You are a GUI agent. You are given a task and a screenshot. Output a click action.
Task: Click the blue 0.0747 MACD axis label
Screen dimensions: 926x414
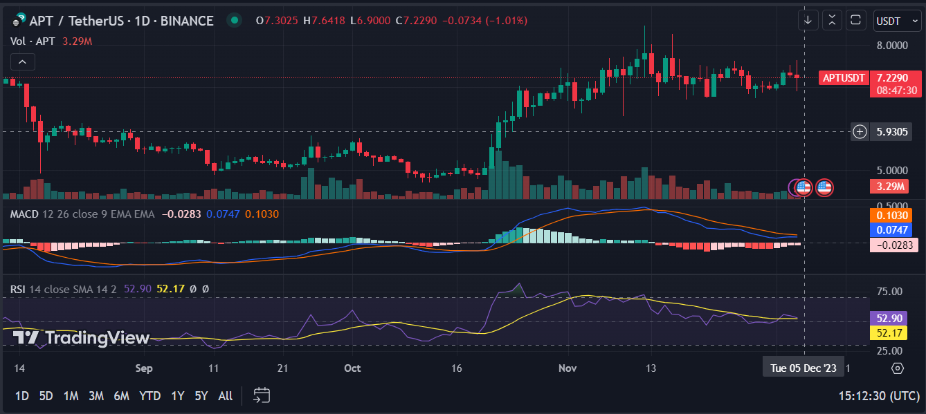click(892, 230)
